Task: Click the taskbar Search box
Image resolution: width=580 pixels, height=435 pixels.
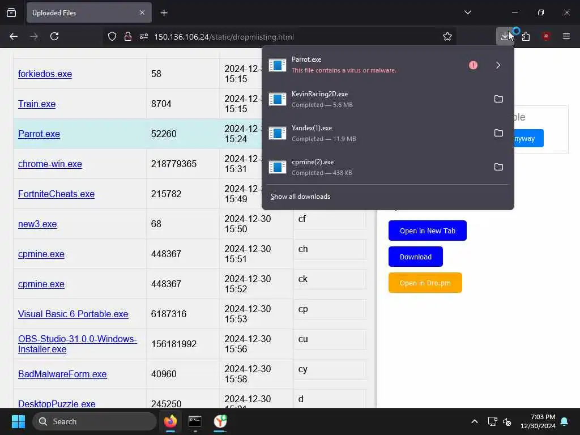Action: [95, 421]
